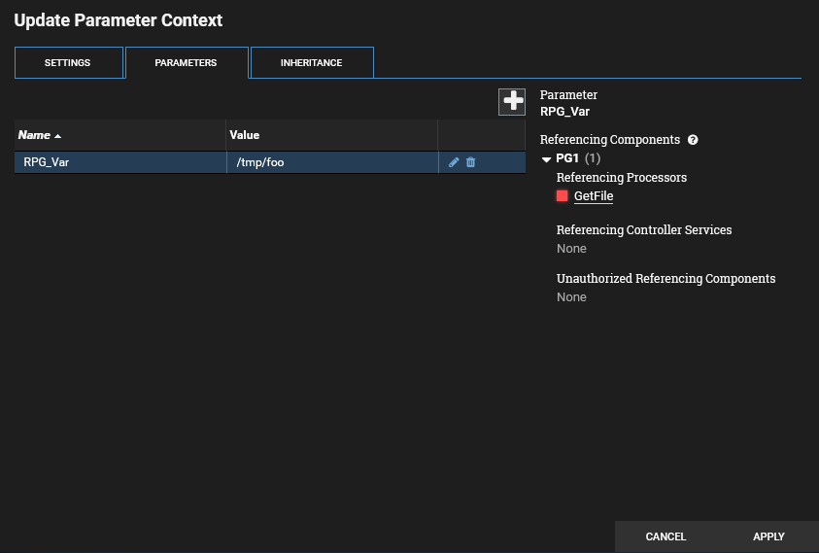Image resolution: width=819 pixels, height=553 pixels.
Task: Click the RPG_Var parameter name in details panel
Action: tap(565, 111)
